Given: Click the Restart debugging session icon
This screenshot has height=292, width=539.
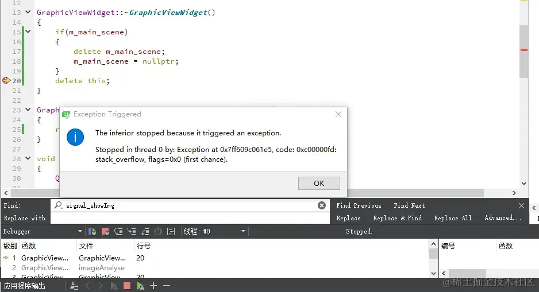Looking at the screenshot, I should click(158, 232).
